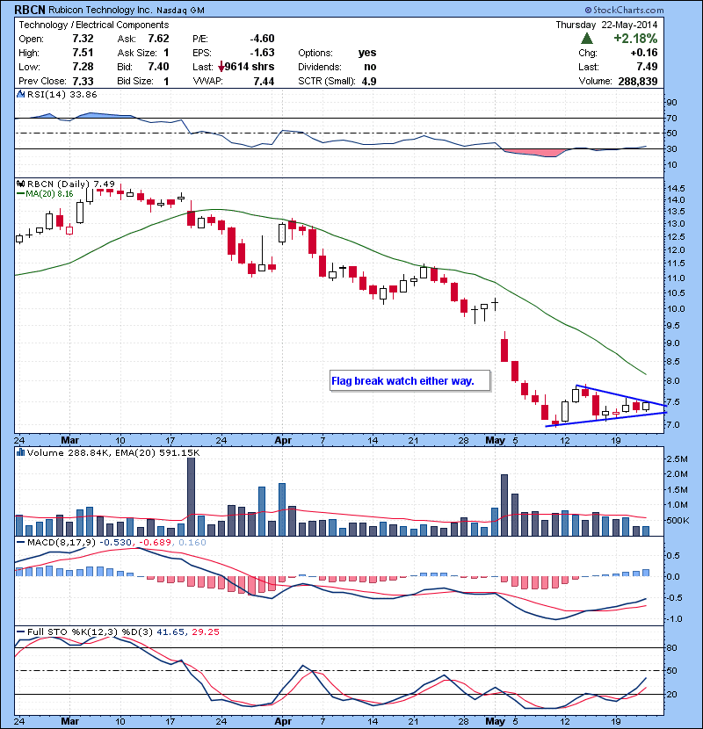703x729 pixels.
Task: Click the candlestick icon before RBCN (Daily)
Action: pyautogui.click(x=21, y=184)
